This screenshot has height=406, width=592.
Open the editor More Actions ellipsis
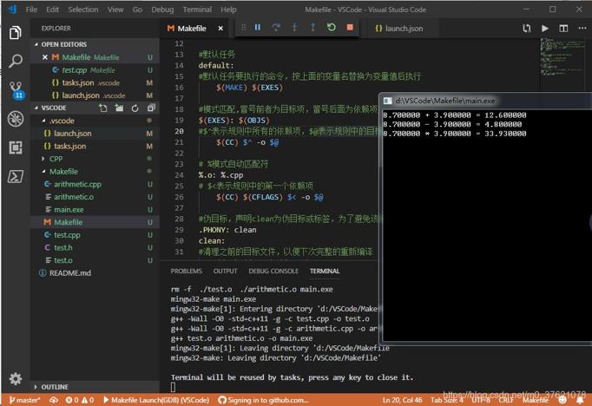tap(582, 29)
